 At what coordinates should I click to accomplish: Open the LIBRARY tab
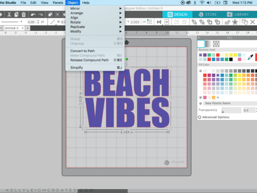tap(238, 14)
